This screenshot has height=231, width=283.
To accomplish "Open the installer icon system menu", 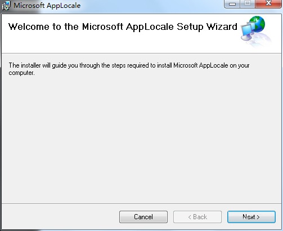I will coord(6,6).
